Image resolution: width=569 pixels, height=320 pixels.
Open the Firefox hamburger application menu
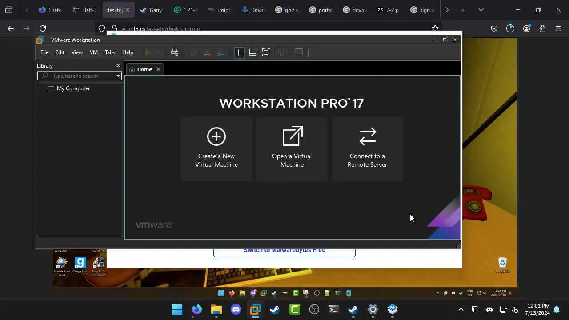point(558,28)
